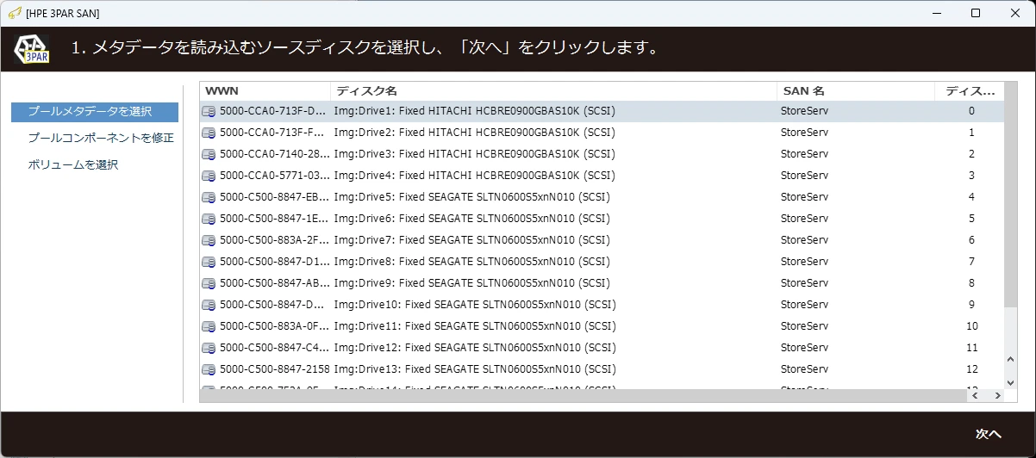The image size is (1036, 458).
Task: Click the horizontal scrollbar right arrow
Action: [997, 395]
